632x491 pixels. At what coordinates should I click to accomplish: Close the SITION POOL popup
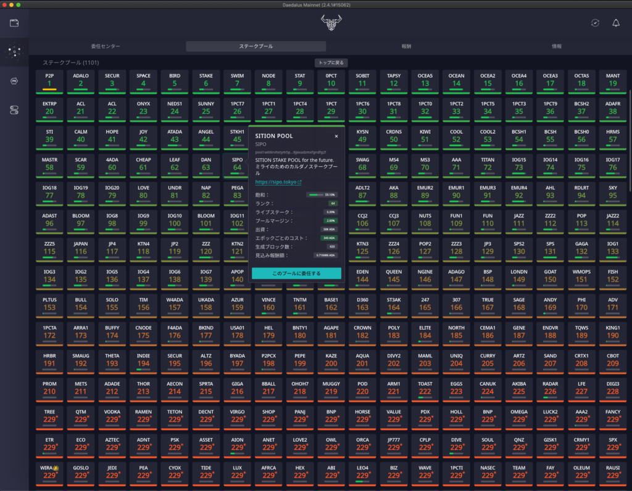click(x=336, y=136)
